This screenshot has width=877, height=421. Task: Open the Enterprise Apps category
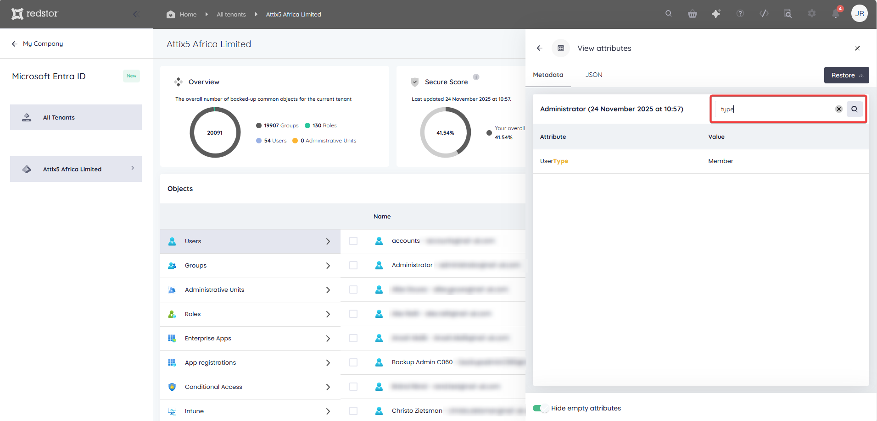coord(250,339)
